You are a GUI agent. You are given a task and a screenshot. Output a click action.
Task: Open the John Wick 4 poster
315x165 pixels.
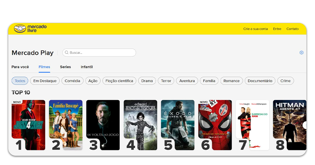coord(29,123)
